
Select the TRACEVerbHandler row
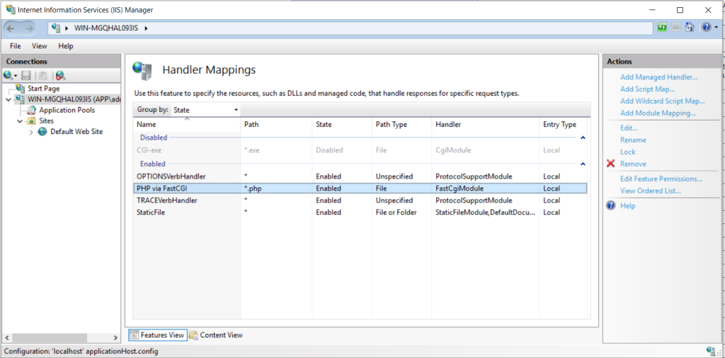coord(360,201)
